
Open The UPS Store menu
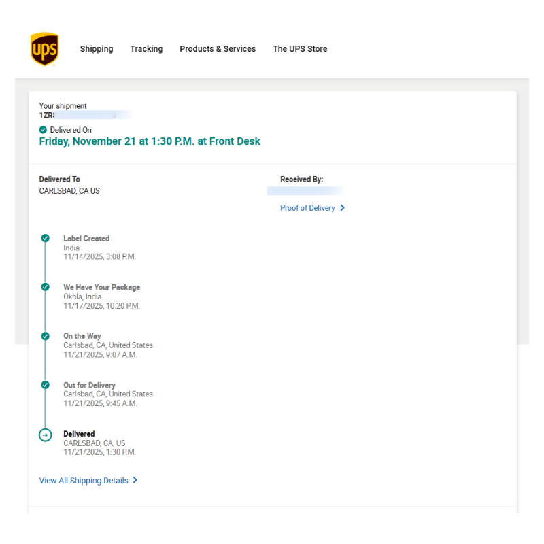point(300,49)
